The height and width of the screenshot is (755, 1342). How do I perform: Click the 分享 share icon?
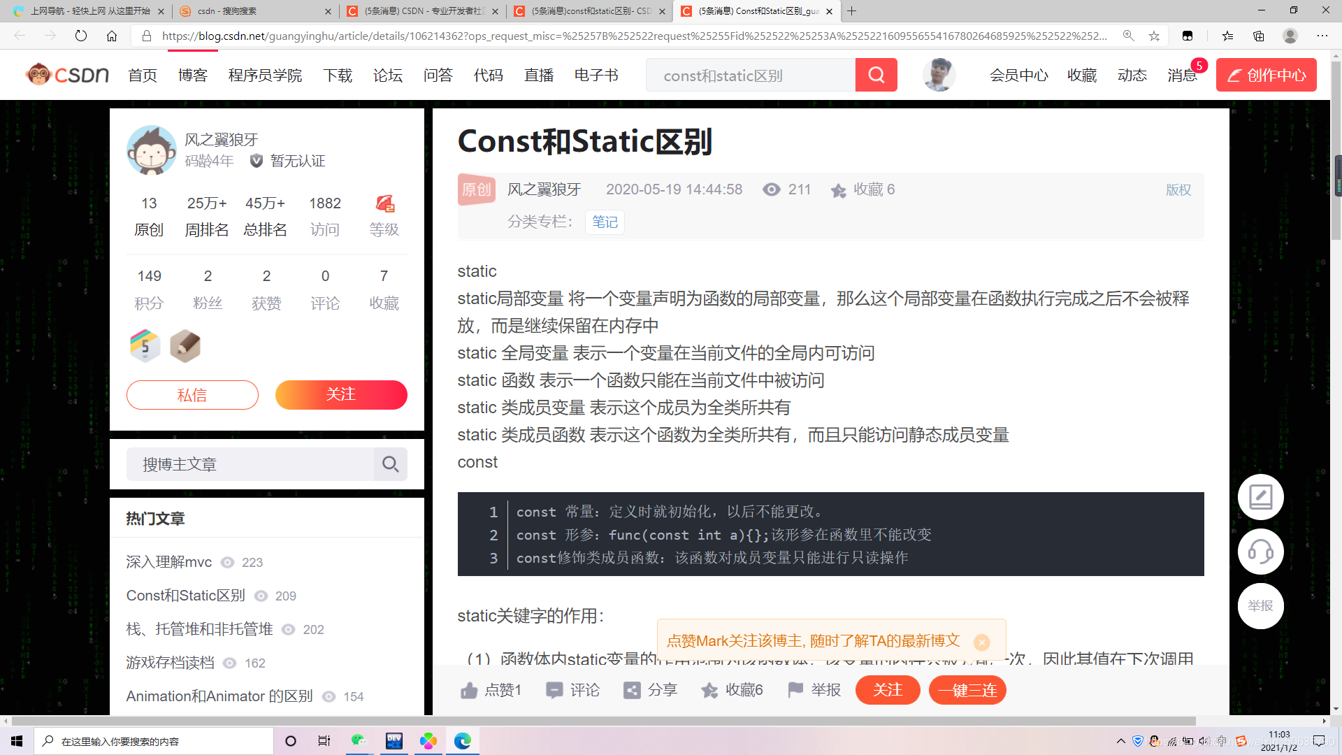coord(632,691)
